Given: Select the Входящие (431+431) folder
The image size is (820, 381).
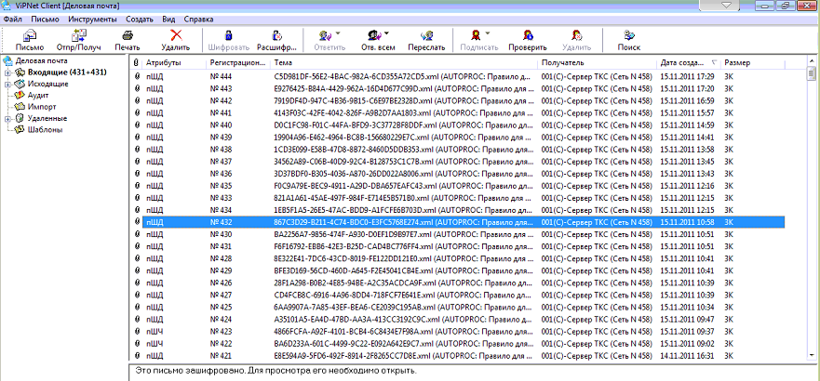Looking at the screenshot, I should pyautogui.click(x=67, y=72).
